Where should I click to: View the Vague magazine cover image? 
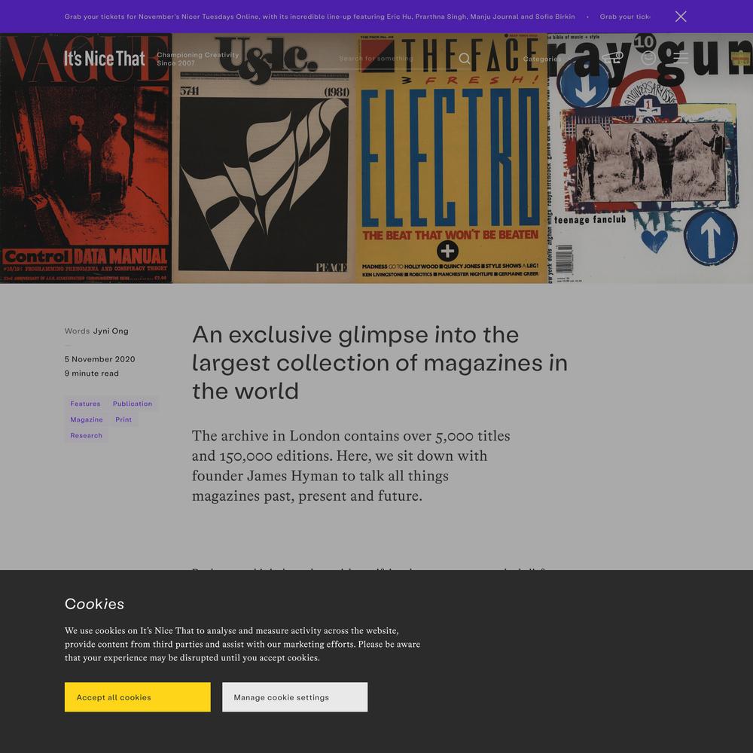[x=86, y=158]
